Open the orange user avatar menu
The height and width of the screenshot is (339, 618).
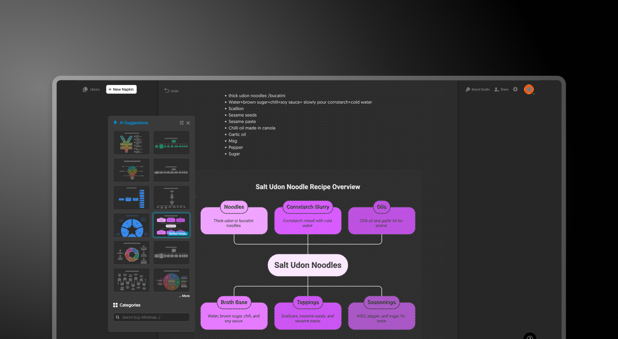coord(529,89)
